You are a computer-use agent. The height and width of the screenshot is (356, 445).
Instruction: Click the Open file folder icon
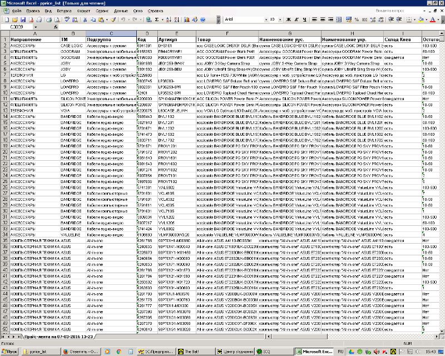coord(15,19)
